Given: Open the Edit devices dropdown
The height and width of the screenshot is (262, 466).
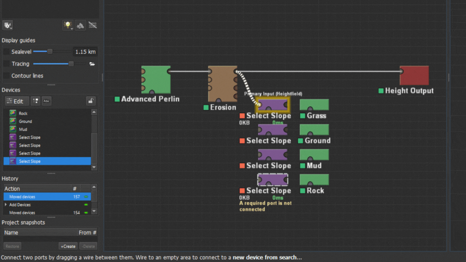Looking at the screenshot, I should click(x=17, y=101).
